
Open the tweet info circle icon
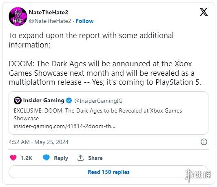pyautogui.click(x=204, y=142)
